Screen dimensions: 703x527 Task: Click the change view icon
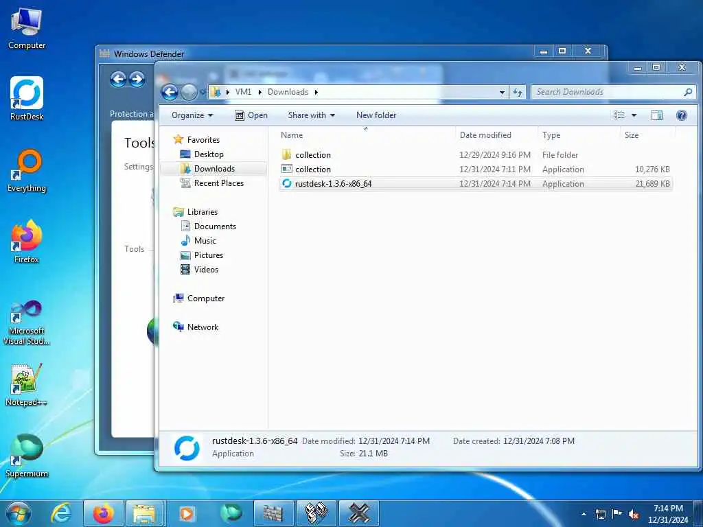coord(619,115)
